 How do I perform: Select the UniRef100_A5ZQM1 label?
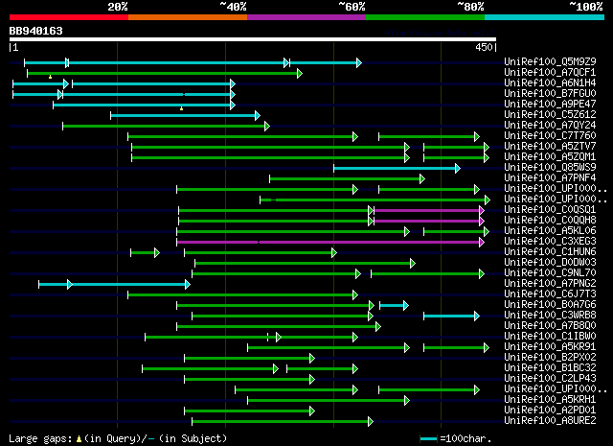pos(550,156)
